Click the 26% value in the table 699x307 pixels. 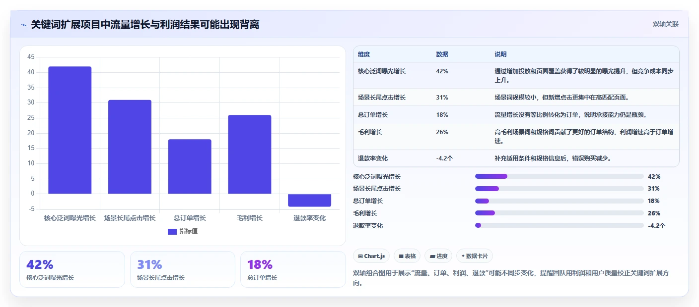point(442,132)
